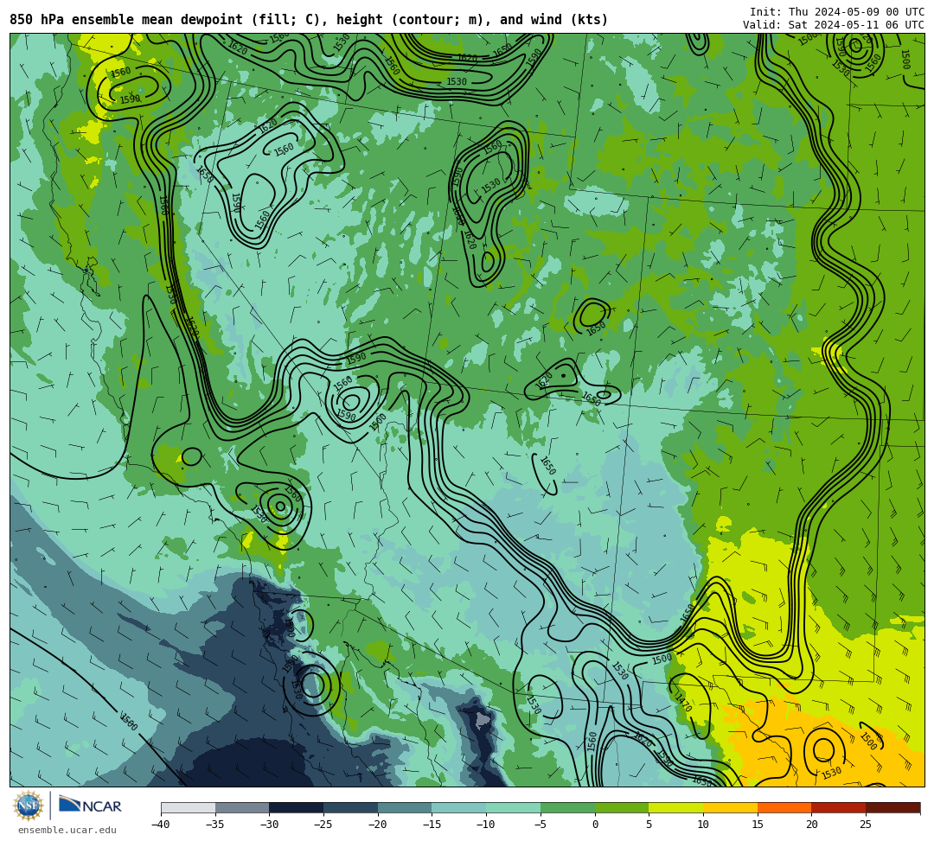
Task: Click the 0 colorbar tick label
Action: [x=595, y=825]
